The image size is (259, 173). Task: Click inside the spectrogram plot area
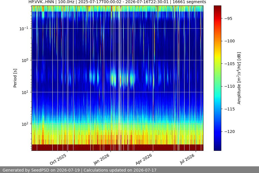pyautogui.click(x=117, y=78)
